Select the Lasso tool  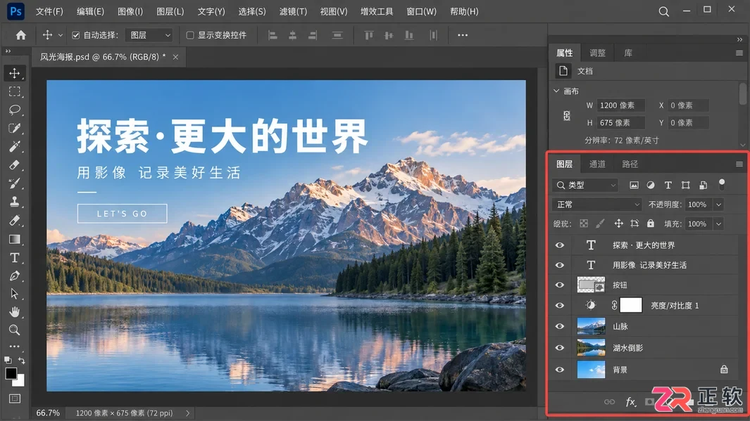coord(14,110)
